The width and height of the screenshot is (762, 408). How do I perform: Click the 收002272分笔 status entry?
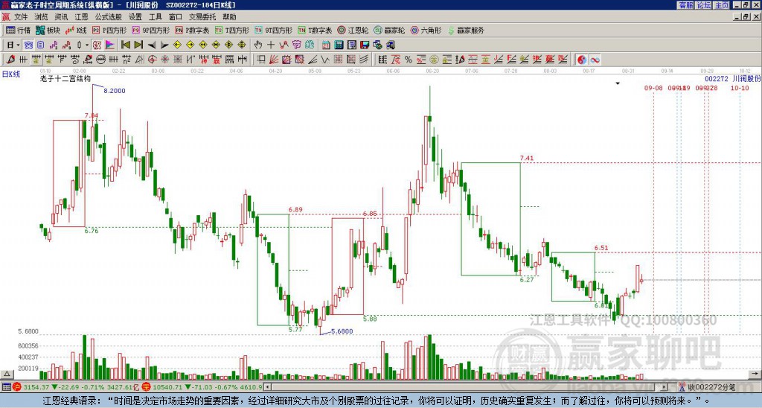(707, 387)
